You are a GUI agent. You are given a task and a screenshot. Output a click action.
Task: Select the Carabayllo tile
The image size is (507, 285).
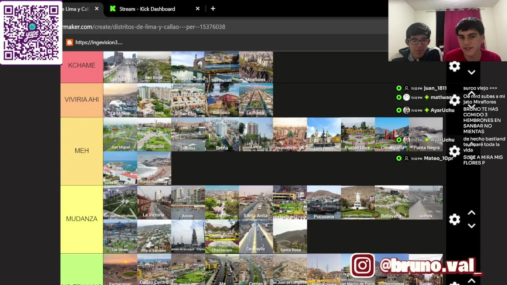pos(256,236)
